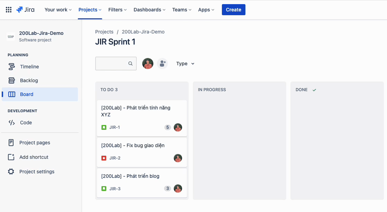Filter board by the assignee avatar
Viewport: 387px width, 212px height.
(x=148, y=63)
